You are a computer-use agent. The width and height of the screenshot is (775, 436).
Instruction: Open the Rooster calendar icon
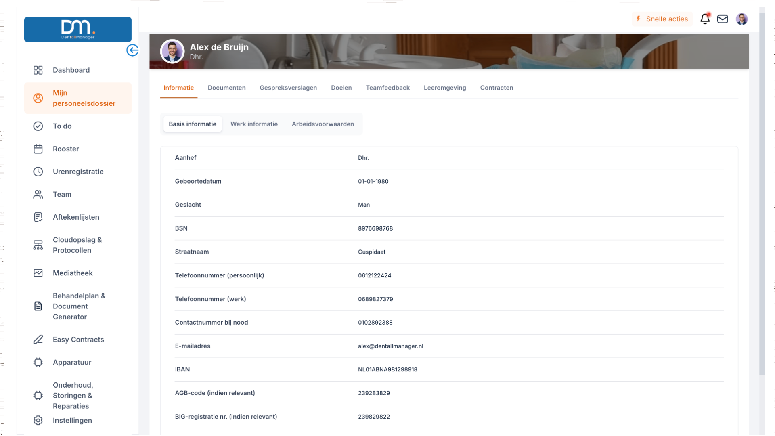tap(38, 149)
